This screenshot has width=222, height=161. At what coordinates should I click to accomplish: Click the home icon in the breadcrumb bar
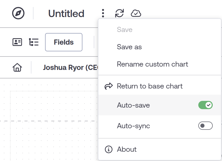17,68
